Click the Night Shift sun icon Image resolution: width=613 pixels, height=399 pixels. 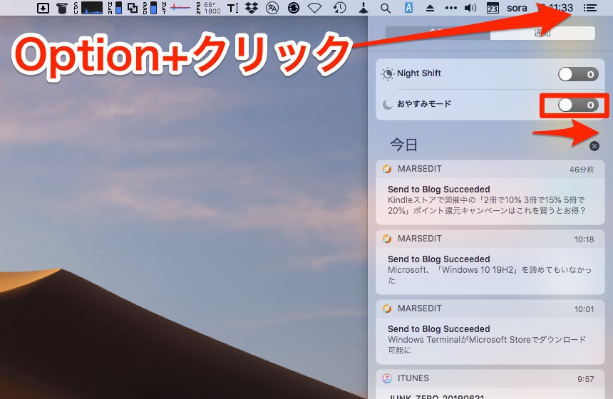[387, 73]
